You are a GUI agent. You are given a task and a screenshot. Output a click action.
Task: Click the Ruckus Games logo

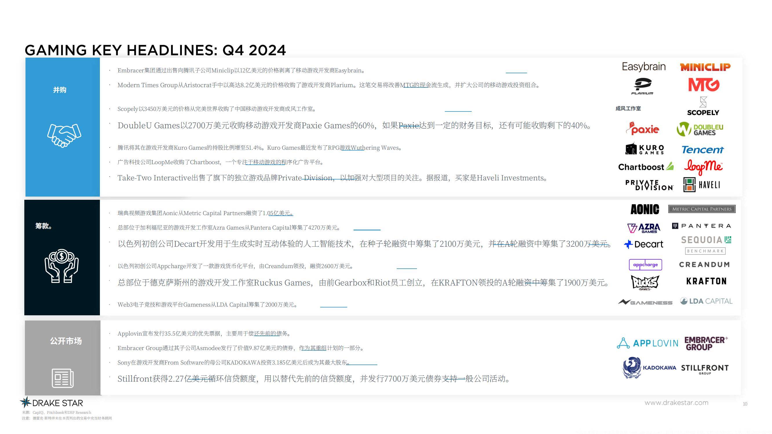point(645,283)
